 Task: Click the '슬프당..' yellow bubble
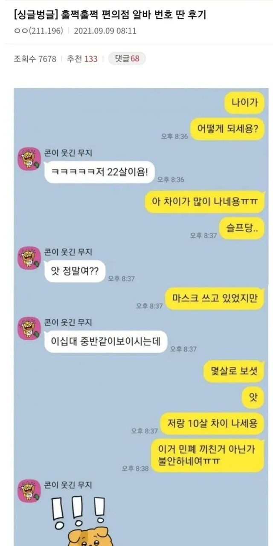pos(242,227)
